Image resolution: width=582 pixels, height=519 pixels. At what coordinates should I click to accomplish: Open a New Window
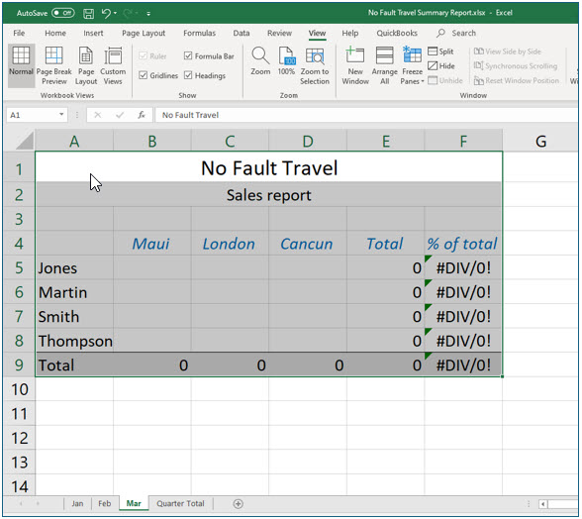click(355, 65)
